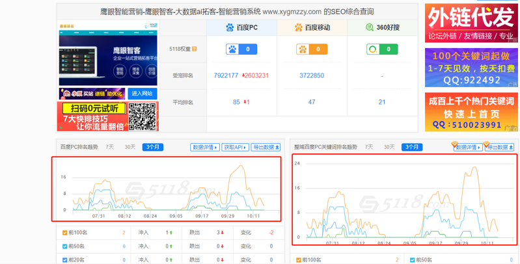
Task: Select 30天 tab in 整域百度PC关键词排名趋势
Action: point(389,147)
